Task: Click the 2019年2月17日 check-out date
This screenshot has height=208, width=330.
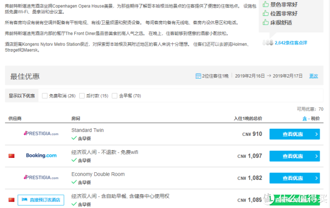Action: [x=288, y=76]
